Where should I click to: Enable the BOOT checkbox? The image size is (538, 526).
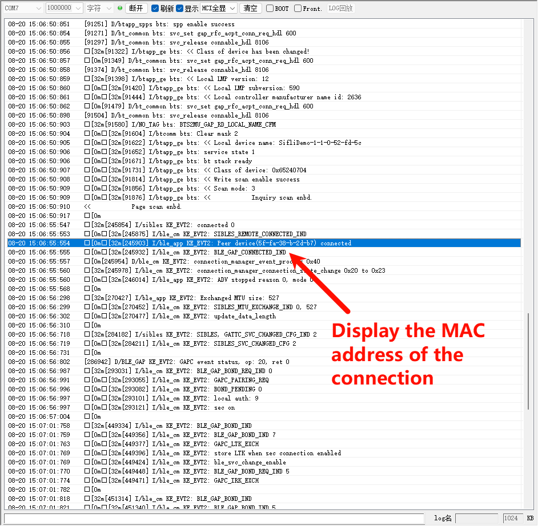click(x=270, y=9)
